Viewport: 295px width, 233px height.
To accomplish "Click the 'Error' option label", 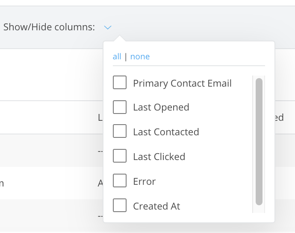I will pos(144,181).
